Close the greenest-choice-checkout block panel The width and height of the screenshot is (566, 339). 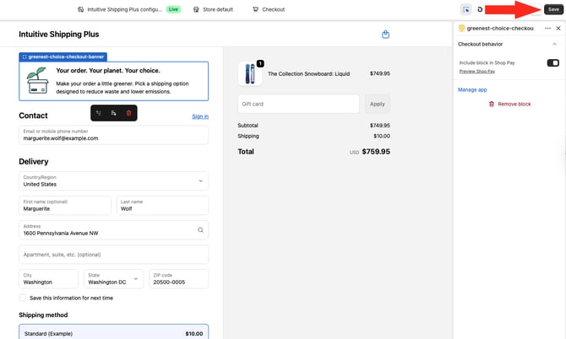click(558, 28)
